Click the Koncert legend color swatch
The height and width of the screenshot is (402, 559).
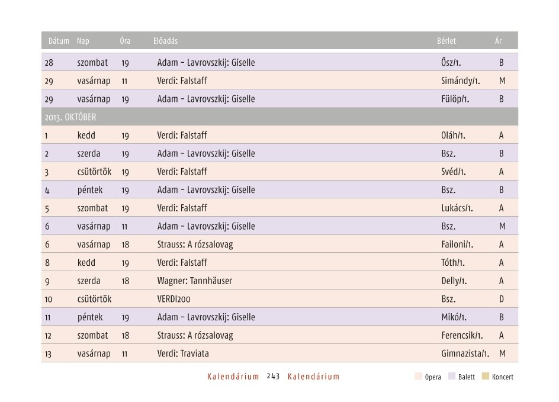[485, 377]
